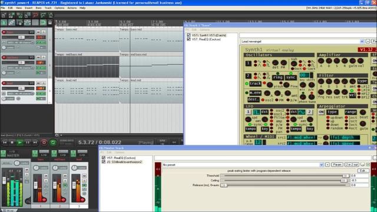Click the Release slider in limiter
The image size is (377, 212).
point(285,185)
